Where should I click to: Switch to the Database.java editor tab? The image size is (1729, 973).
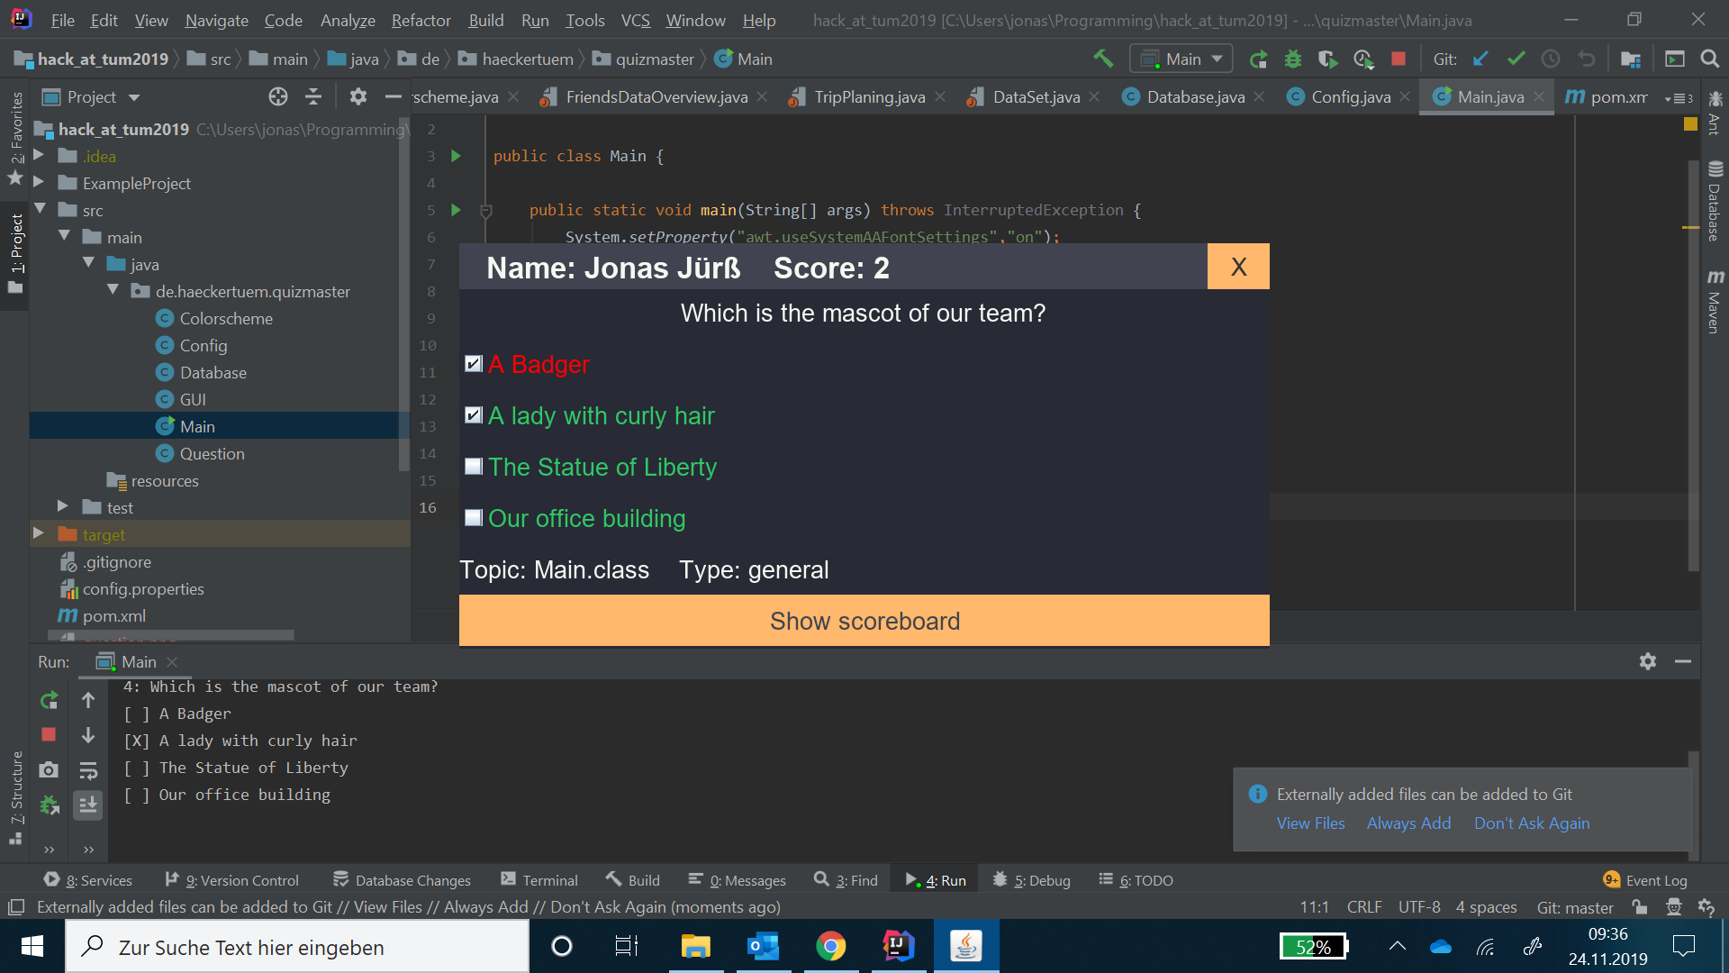1194,96
